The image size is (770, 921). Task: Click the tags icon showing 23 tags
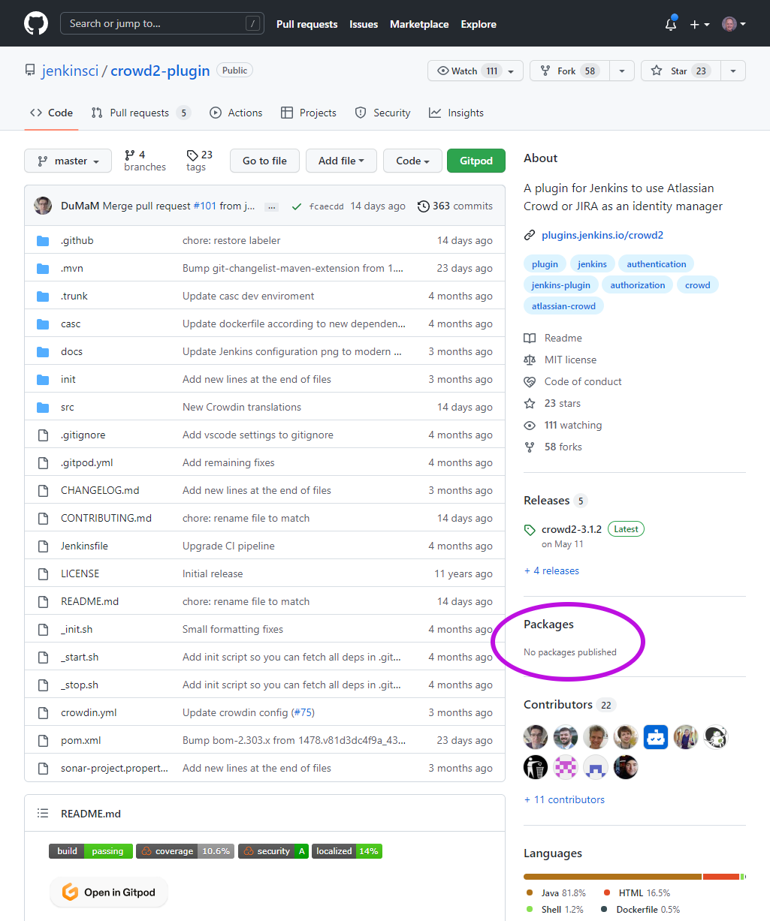190,155
